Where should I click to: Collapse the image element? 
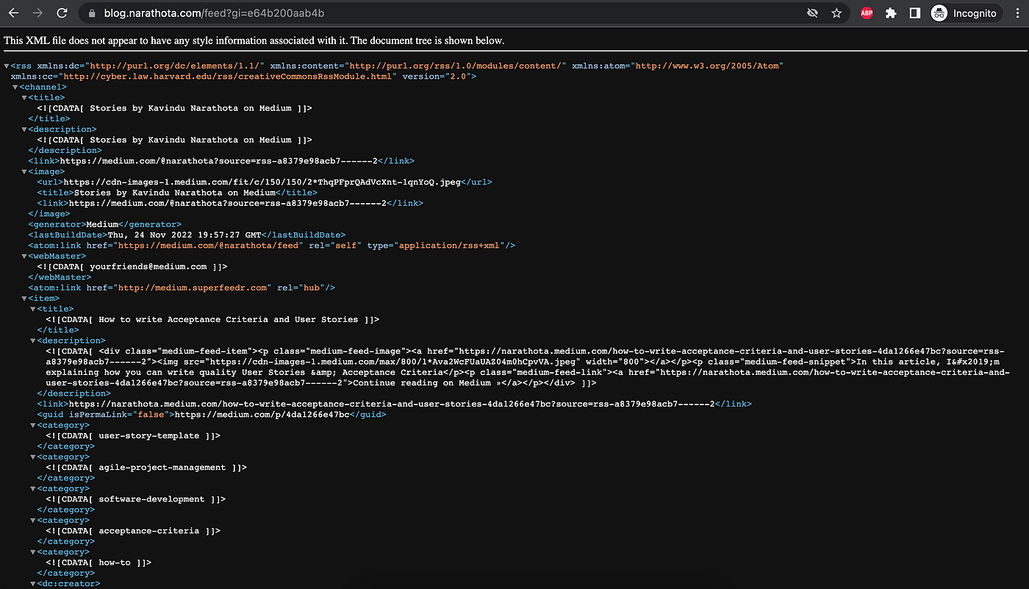click(x=24, y=172)
